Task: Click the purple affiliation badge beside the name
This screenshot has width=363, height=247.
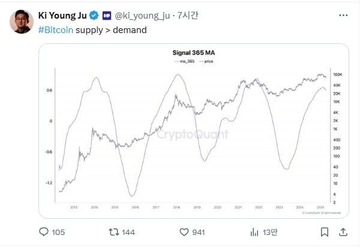Action: coord(107,14)
